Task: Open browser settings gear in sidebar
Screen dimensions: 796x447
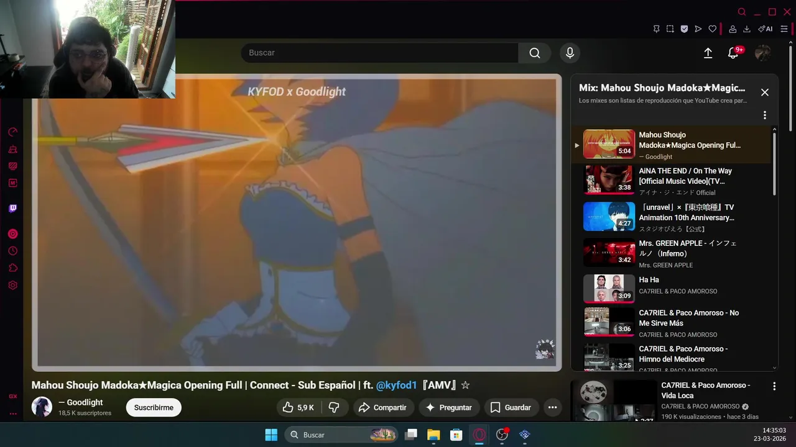Action: 12,285
